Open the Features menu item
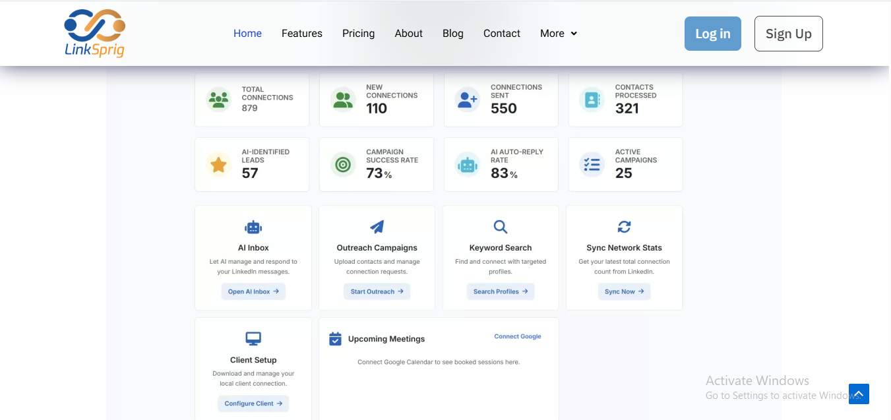This screenshot has height=420, width=891. [x=301, y=34]
